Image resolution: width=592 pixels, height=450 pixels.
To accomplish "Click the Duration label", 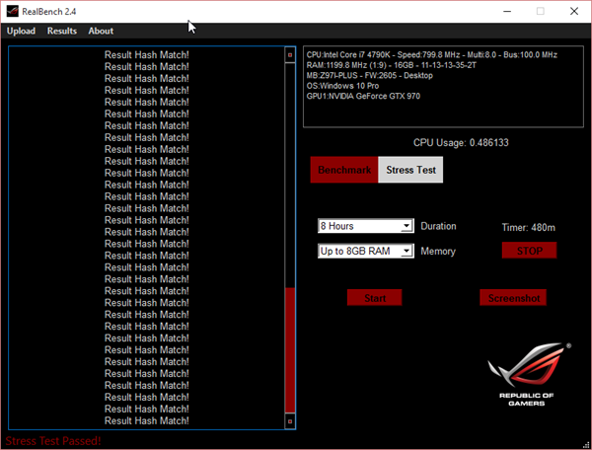I will (x=438, y=226).
